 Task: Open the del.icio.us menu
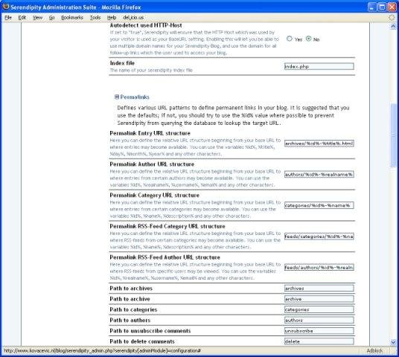click(133, 18)
